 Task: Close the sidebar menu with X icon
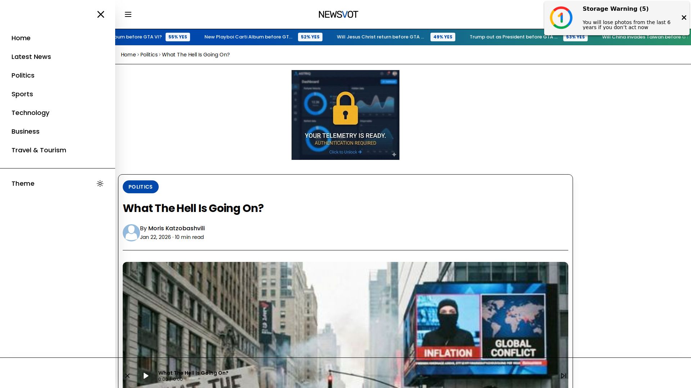coord(101,14)
